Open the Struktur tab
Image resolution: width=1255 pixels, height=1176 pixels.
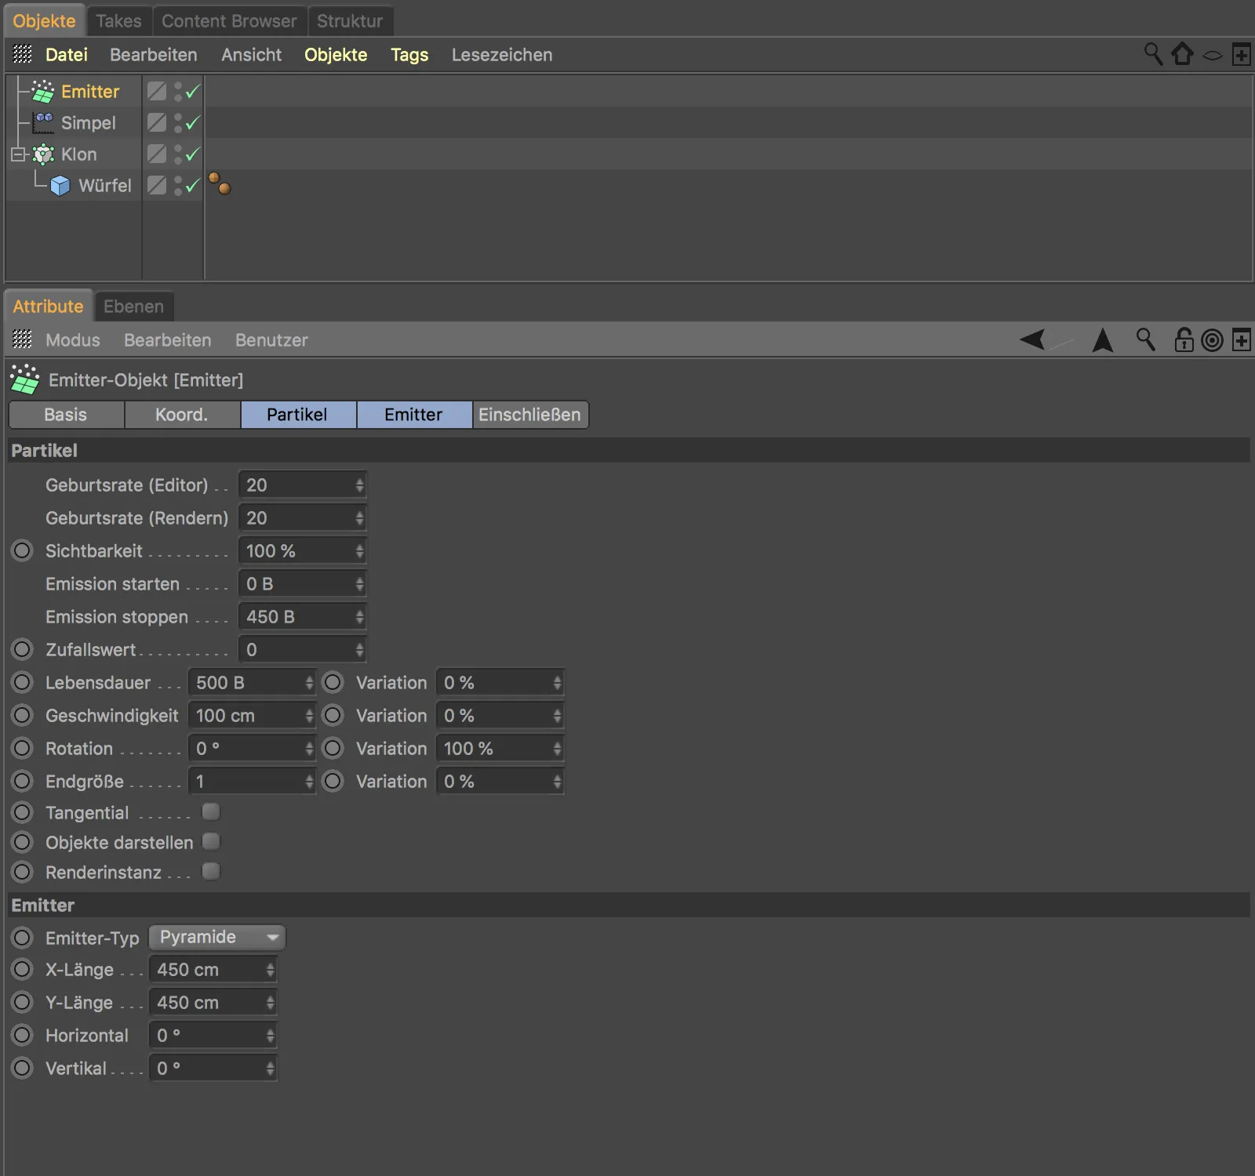pyautogui.click(x=350, y=21)
